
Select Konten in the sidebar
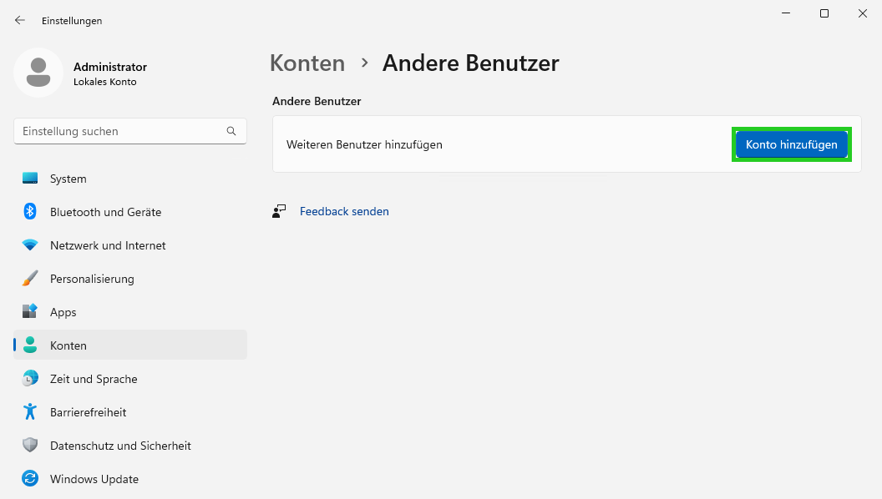tap(68, 345)
